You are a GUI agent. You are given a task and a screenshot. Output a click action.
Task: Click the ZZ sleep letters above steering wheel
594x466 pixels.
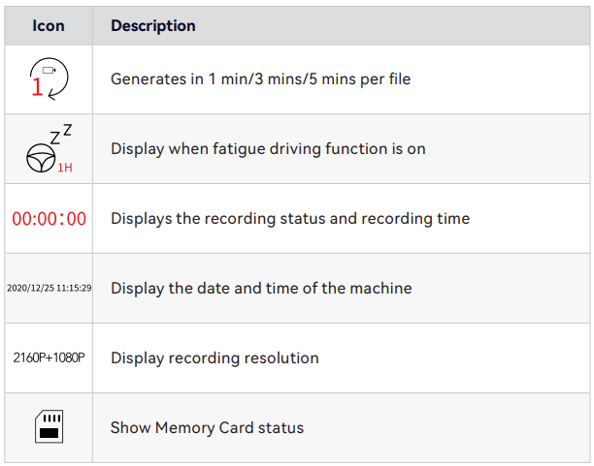point(60,135)
